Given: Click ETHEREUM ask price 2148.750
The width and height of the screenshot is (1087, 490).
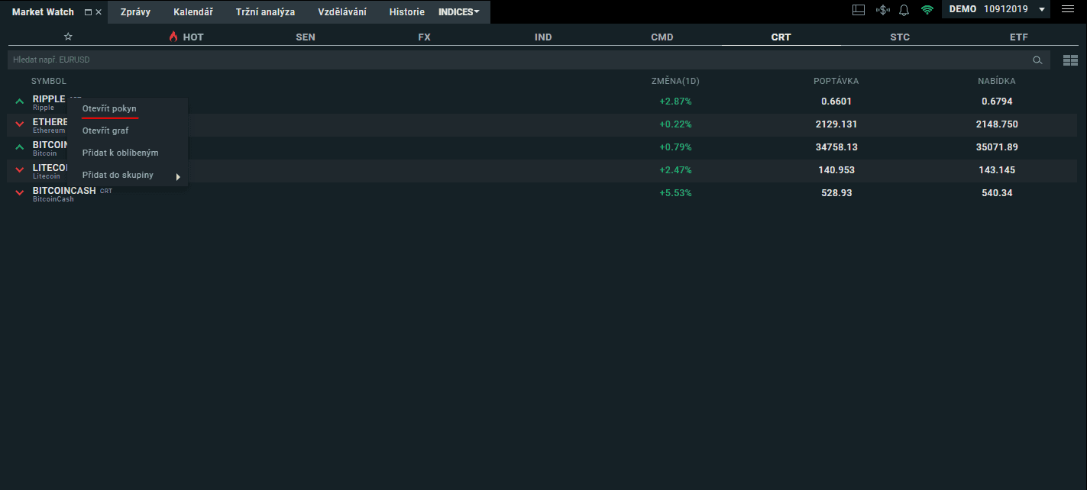Looking at the screenshot, I should (997, 124).
